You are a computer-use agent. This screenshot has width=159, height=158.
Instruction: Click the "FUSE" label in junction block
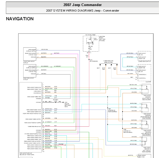pyautogui.click(x=91, y=46)
